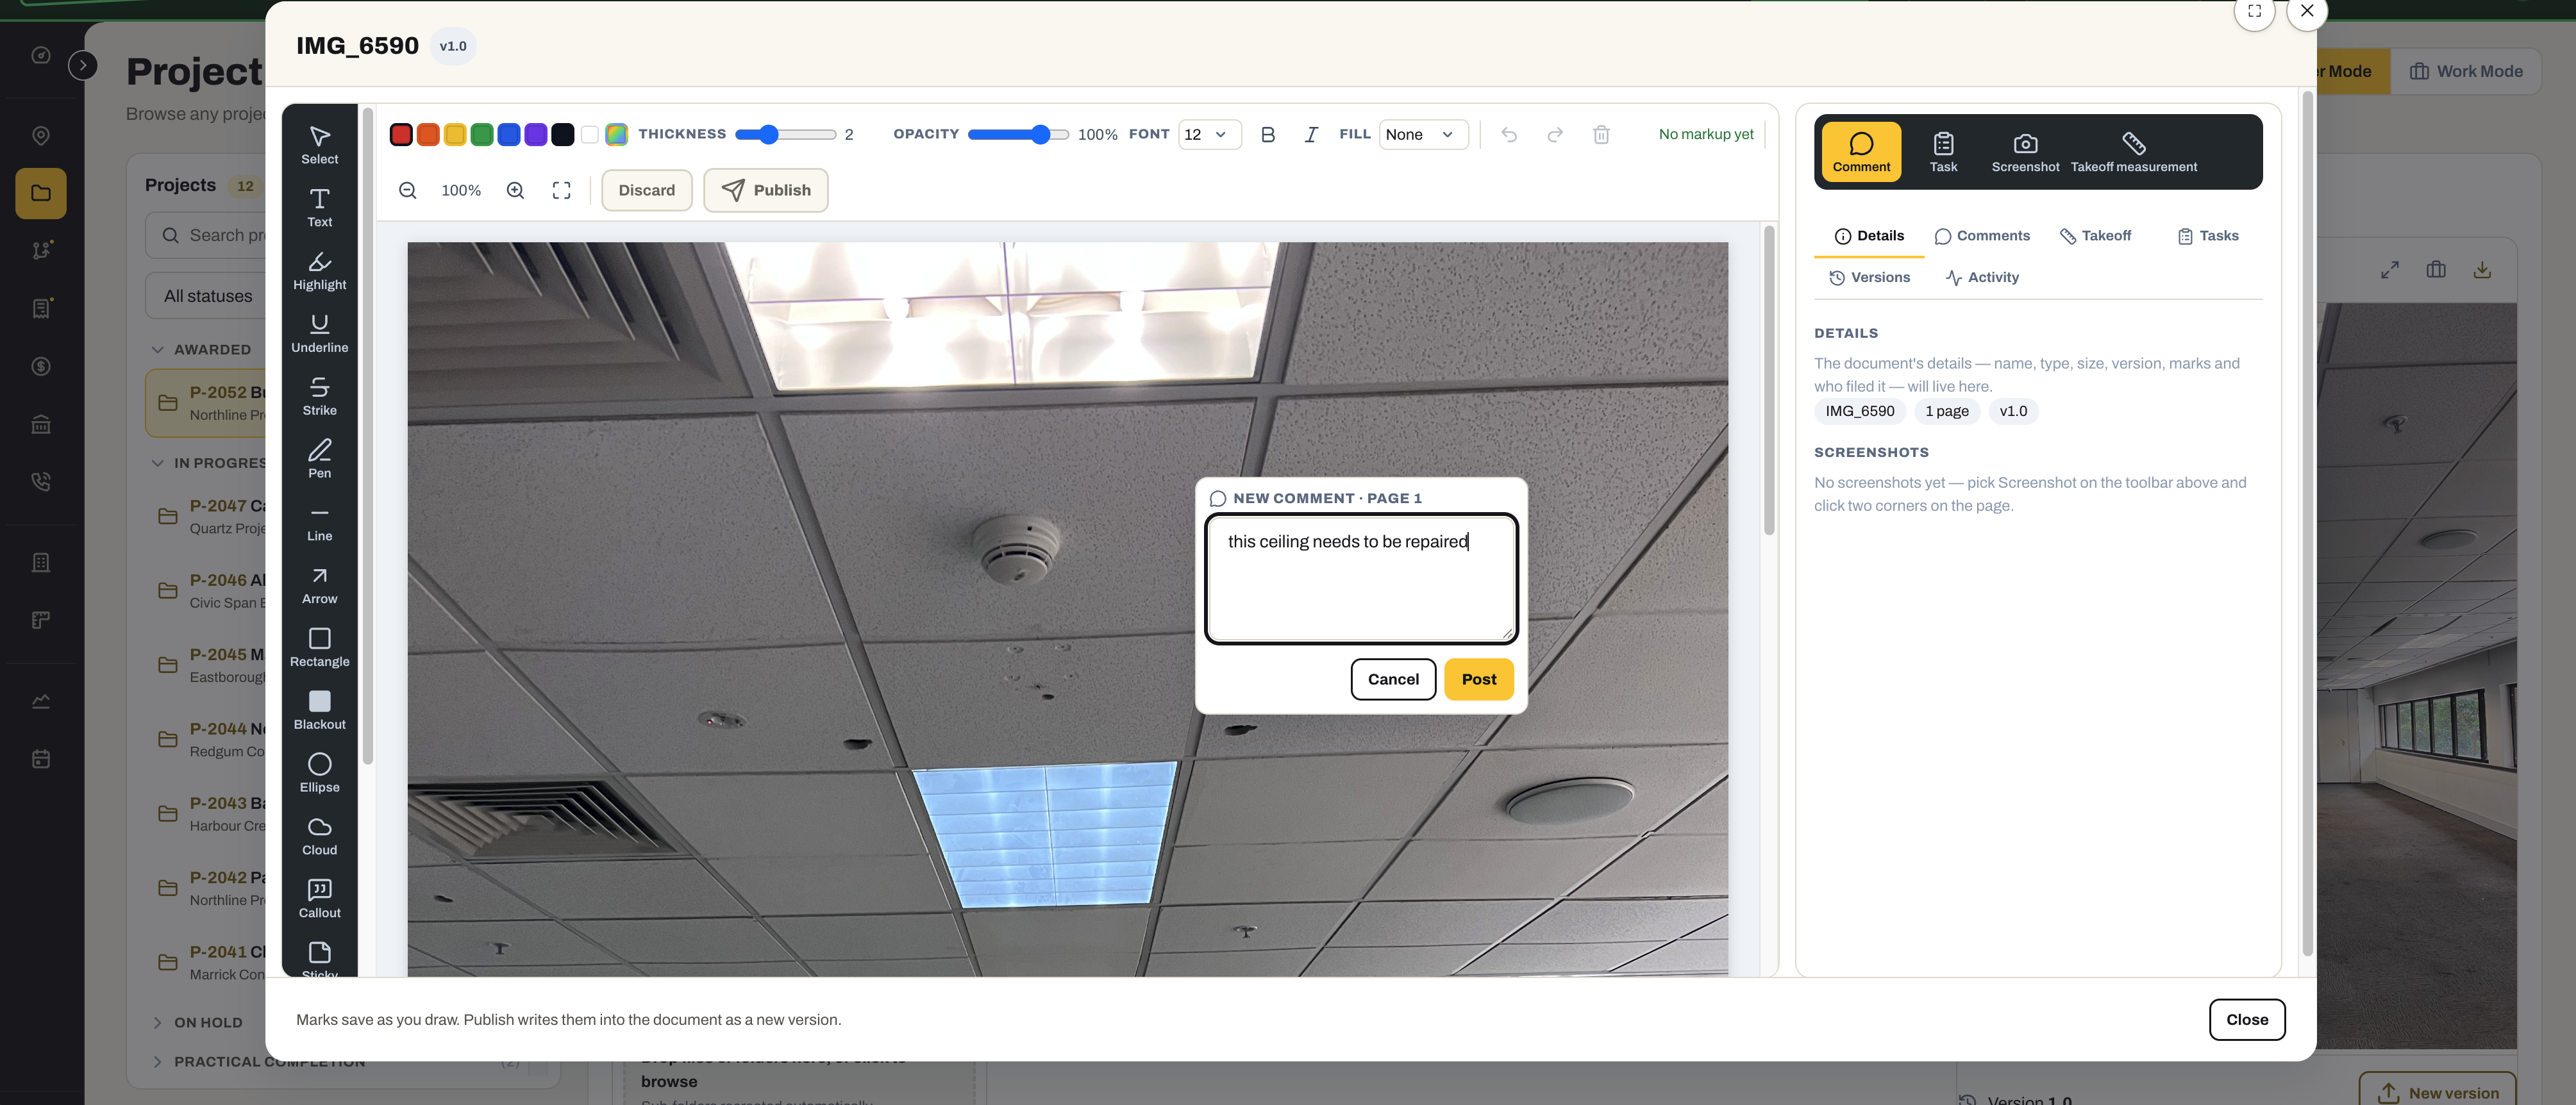Toggle bold text formatting
2576x1105 pixels.
point(1267,134)
